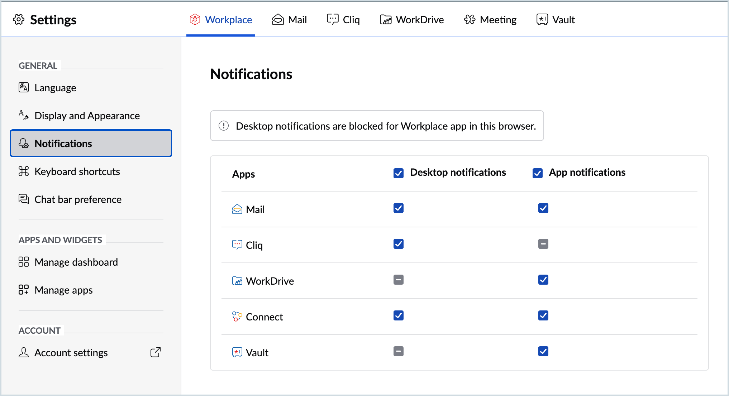Open Account settings external link icon
This screenshot has width=729, height=396.
pyautogui.click(x=156, y=352)
